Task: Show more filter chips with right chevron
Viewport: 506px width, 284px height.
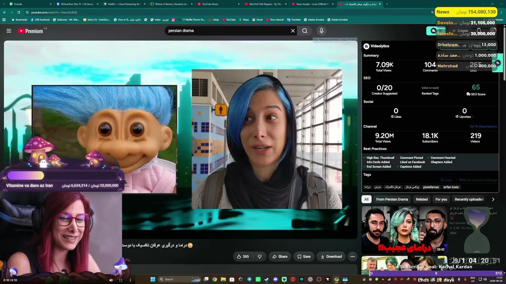Action: (x=493, y=199)
